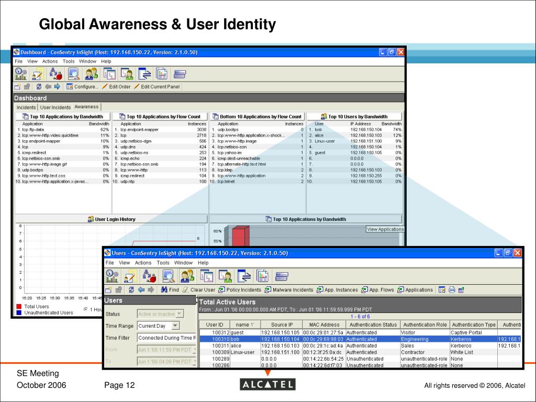Click the flows arrows icon in Users window

244,276
